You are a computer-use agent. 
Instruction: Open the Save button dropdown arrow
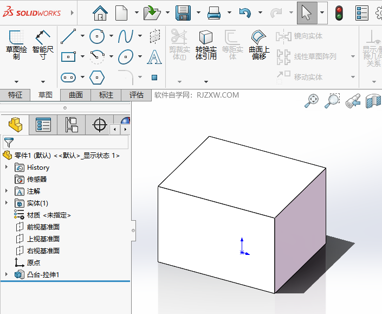198,12
